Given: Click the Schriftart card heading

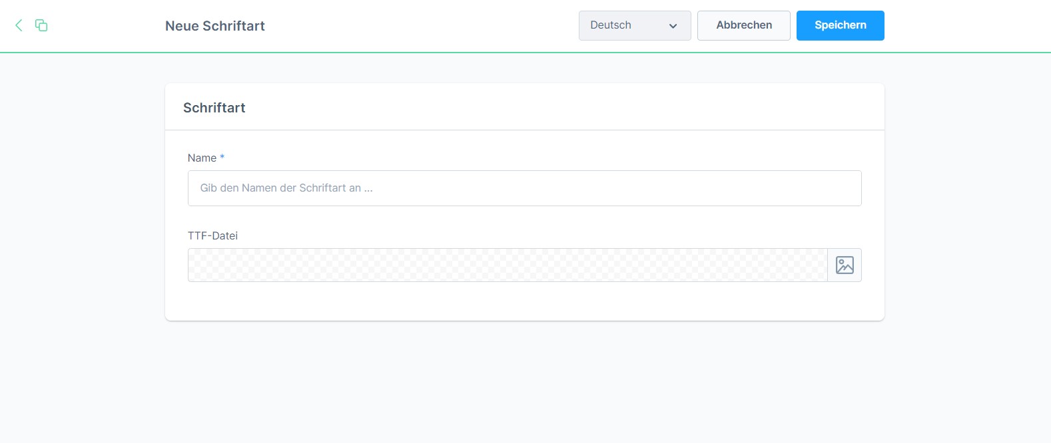Looking at the screenshot, I should click(x=214, y=108).
